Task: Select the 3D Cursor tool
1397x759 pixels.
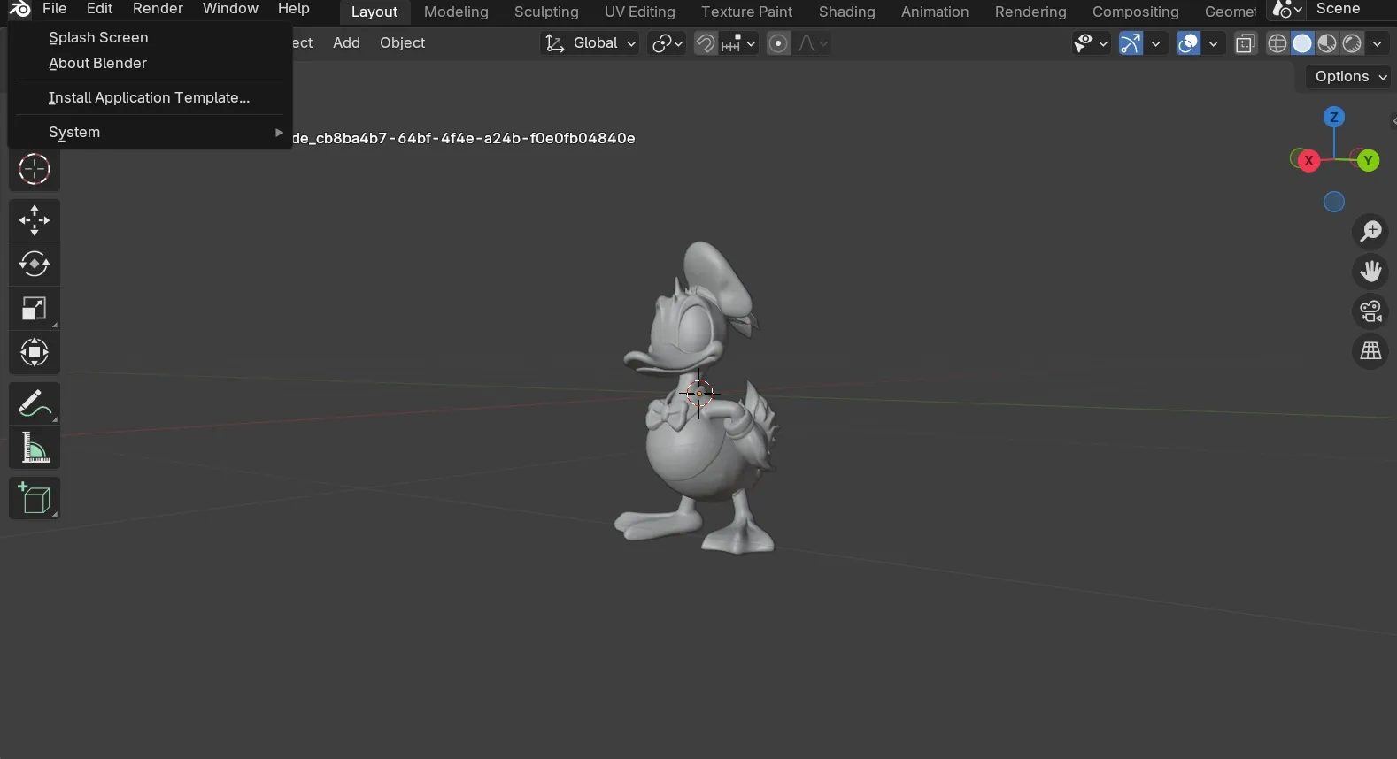Action: point(35,169)
